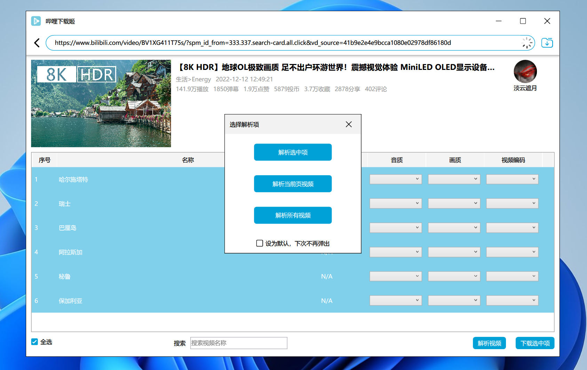Click the back arrow beside the URL bar

pyautogui.click(x=37, y=43)
